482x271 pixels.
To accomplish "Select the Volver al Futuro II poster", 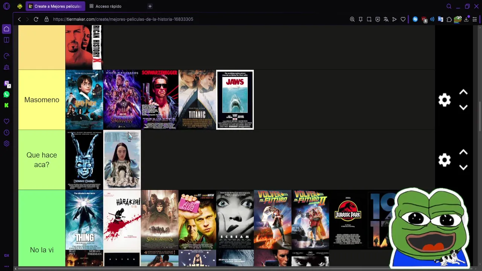I will (310, 220).
